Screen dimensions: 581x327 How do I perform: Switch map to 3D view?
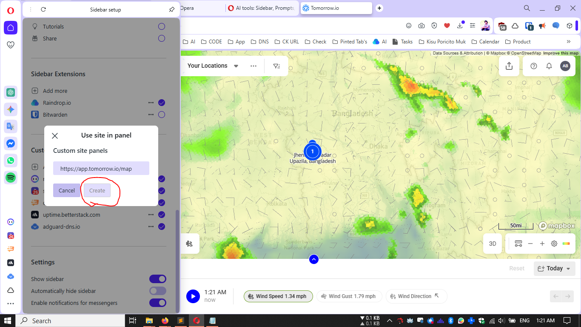tap(493, 244)
